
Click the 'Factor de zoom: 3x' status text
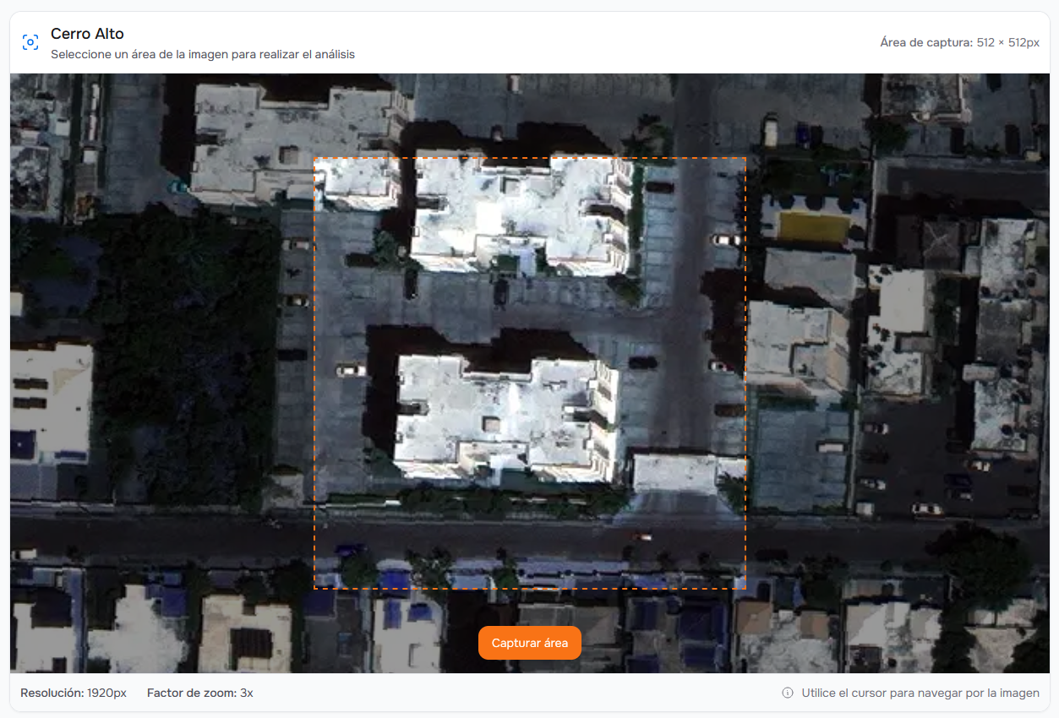[200, 693]
